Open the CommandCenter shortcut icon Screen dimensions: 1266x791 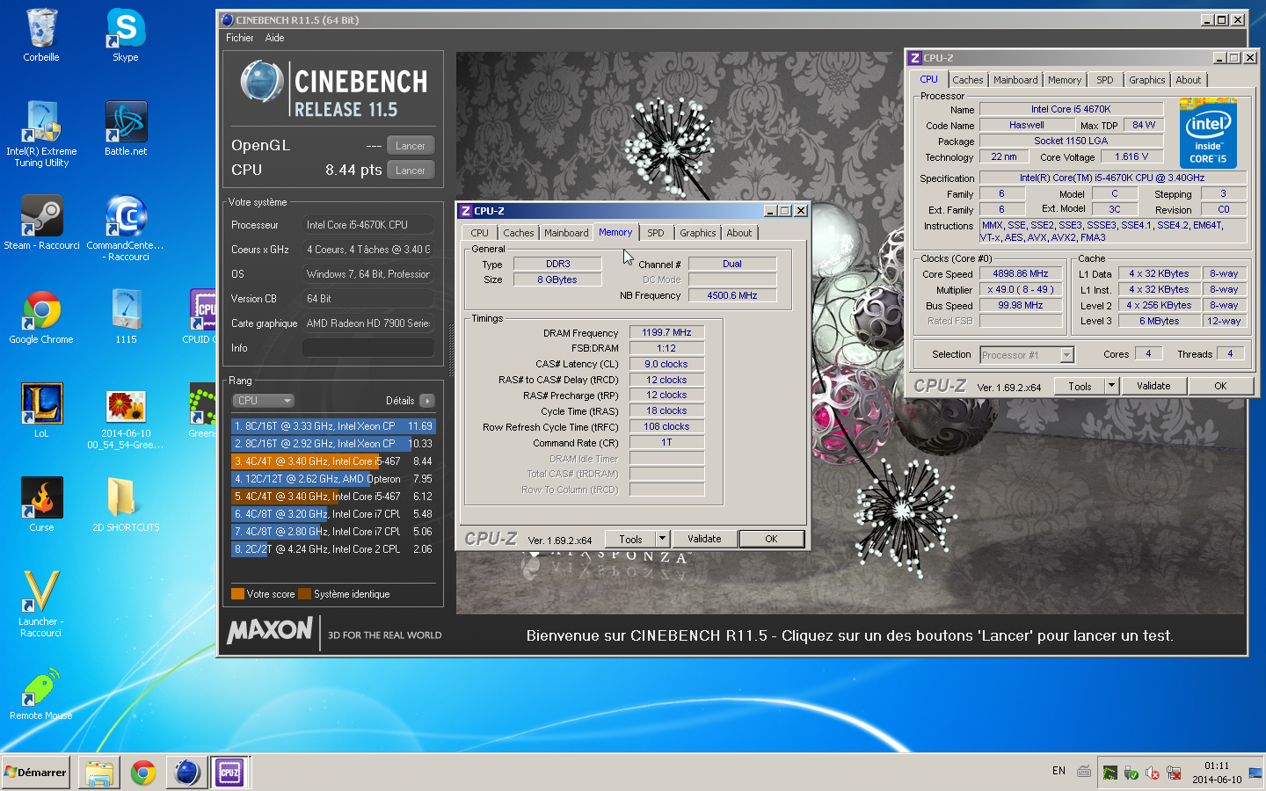coord(126,228)
